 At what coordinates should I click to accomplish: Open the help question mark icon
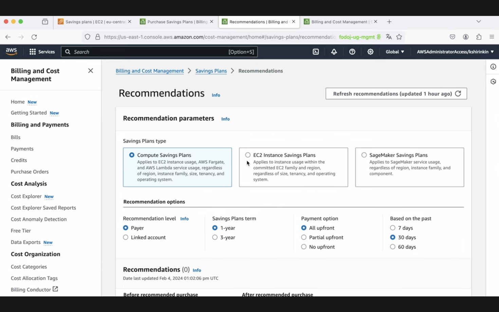click(352, 52)
